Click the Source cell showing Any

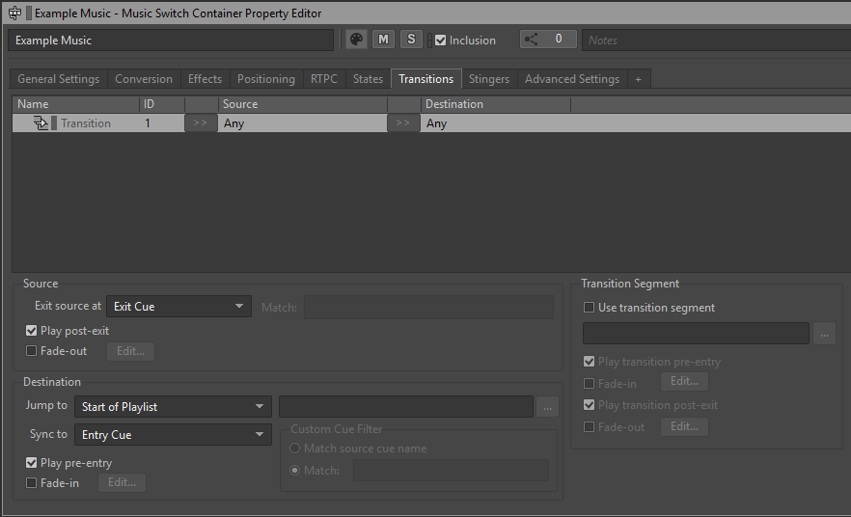pos(302,123)
